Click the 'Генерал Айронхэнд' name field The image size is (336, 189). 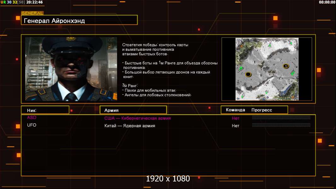tap(79, 20)
